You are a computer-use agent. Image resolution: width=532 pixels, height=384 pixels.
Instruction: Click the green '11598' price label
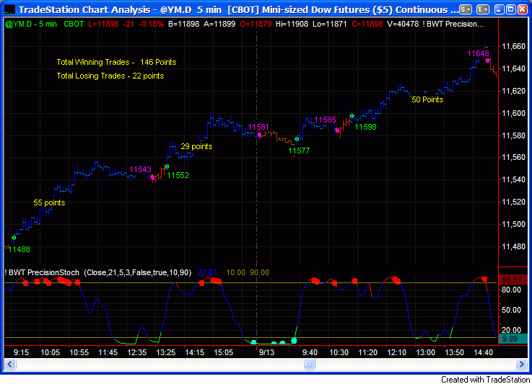click(365, 127)
